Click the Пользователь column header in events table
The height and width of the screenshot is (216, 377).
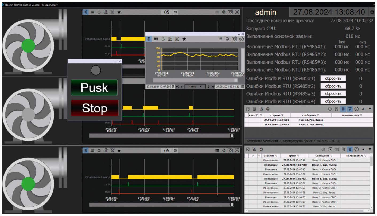(355, 156)
